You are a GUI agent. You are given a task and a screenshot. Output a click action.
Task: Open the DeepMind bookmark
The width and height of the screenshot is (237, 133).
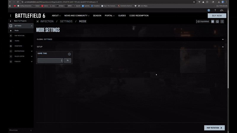[x=95, y=6]
